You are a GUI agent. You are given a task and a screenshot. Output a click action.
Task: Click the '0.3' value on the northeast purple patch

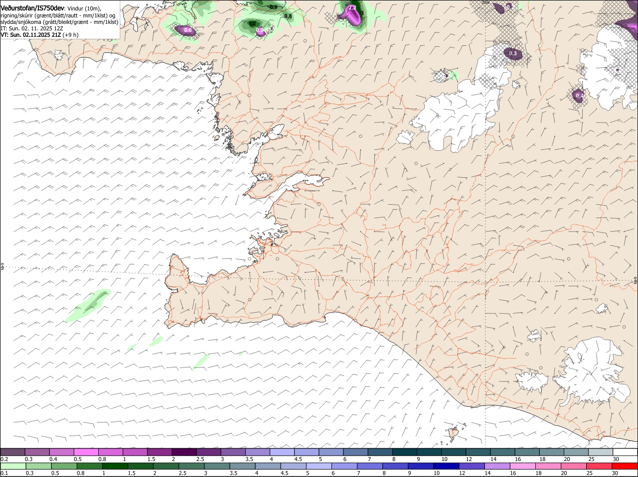[513, 53]
